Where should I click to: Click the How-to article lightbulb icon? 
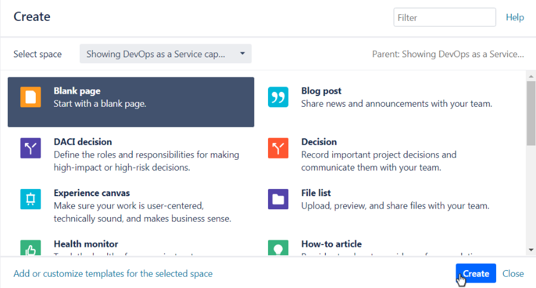point(278,248)
